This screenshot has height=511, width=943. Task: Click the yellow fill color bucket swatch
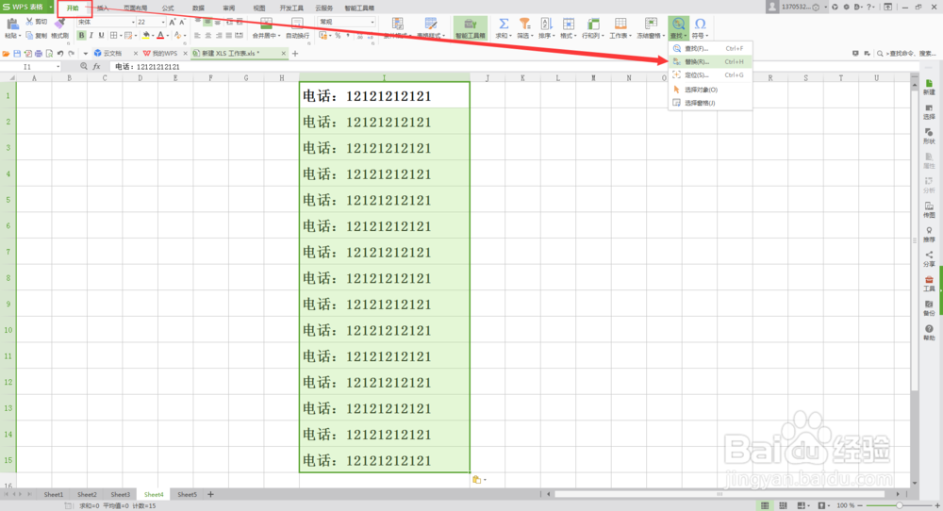click(x=145, y=36)
